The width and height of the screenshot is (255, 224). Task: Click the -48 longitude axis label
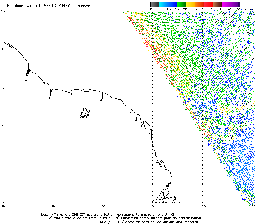[203, 206]
